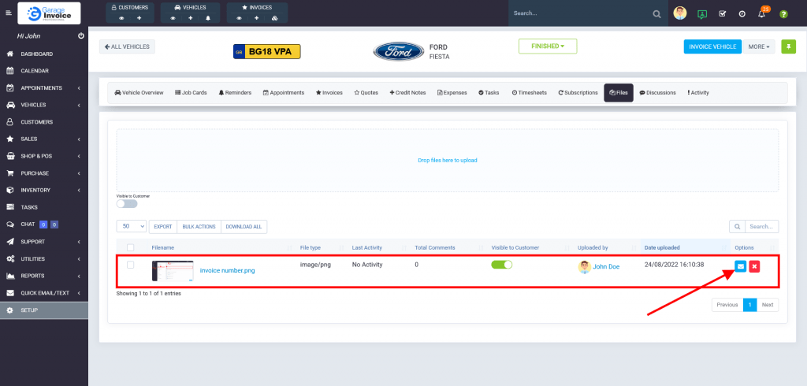Click the search magnifier in the top bar

pyautogui.click(x=656, y=14)
